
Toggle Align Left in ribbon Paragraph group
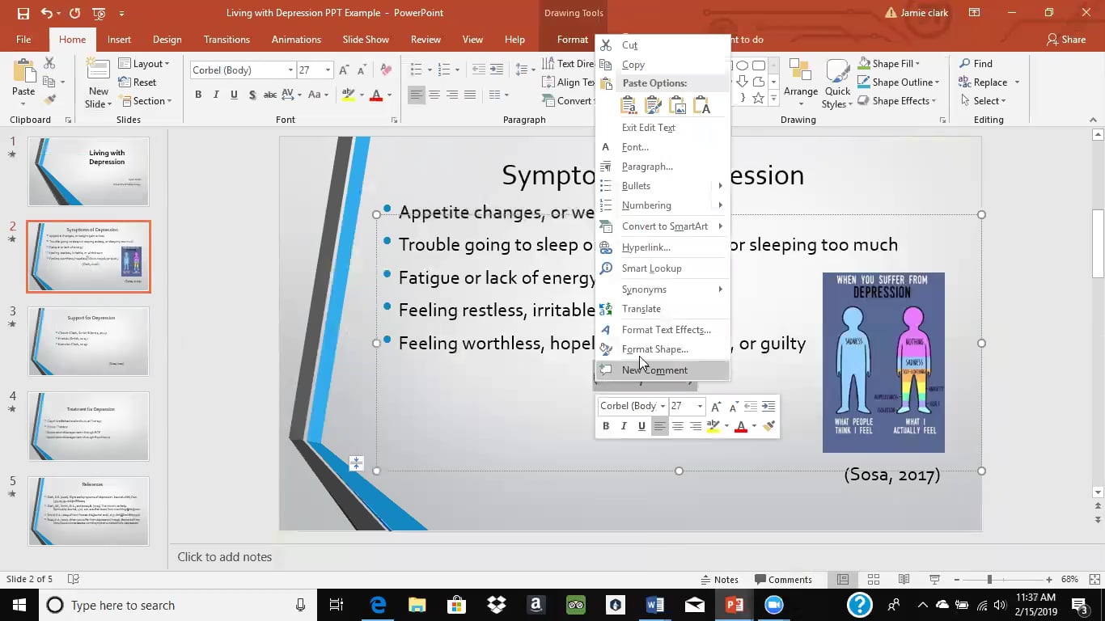416,95
